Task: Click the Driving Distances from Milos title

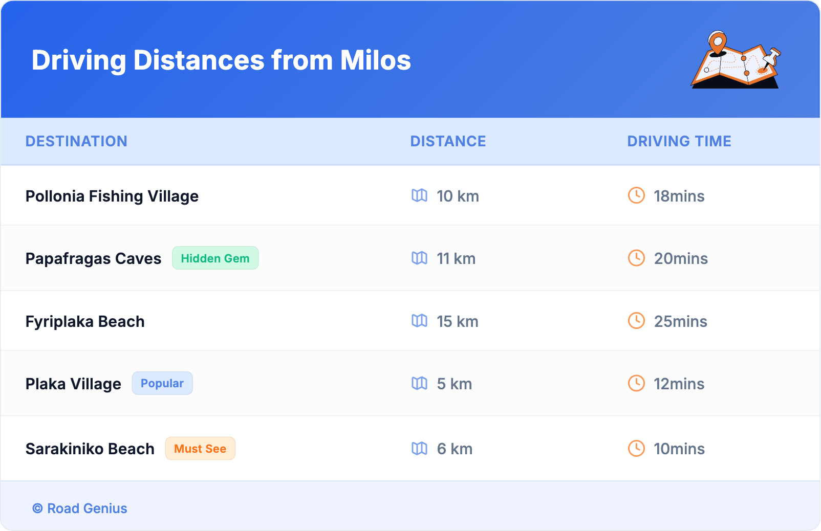Action: 221,60
